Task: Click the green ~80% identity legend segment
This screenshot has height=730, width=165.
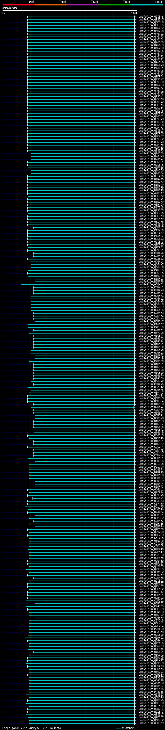Action: (x=114, y=5)
